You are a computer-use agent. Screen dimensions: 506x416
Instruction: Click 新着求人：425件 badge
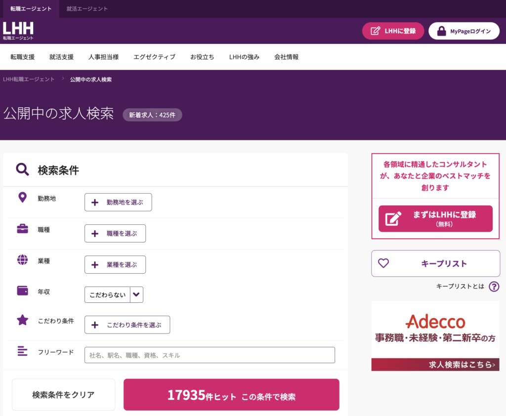(152, 115)
